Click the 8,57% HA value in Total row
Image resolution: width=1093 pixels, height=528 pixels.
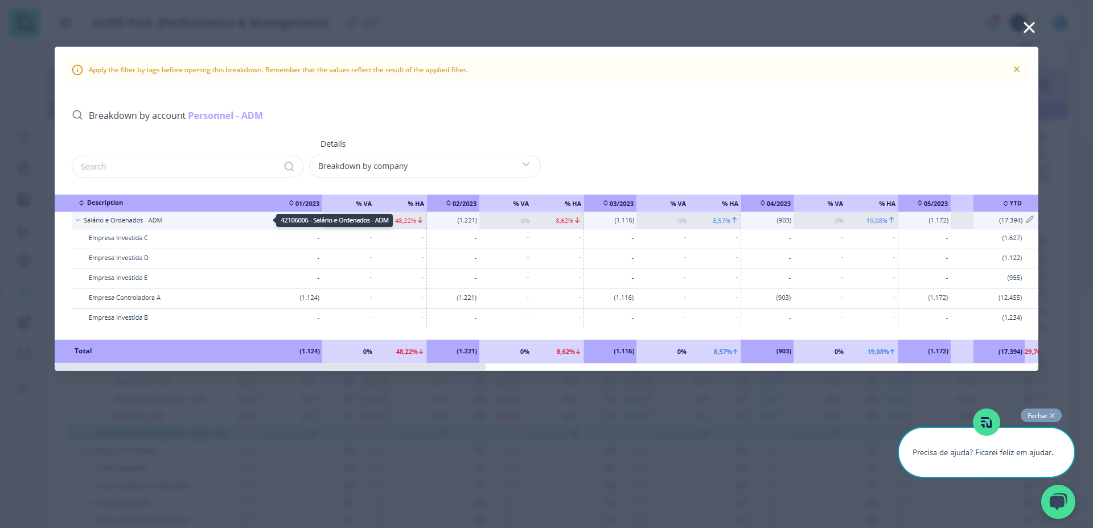(x=725, y=352)
